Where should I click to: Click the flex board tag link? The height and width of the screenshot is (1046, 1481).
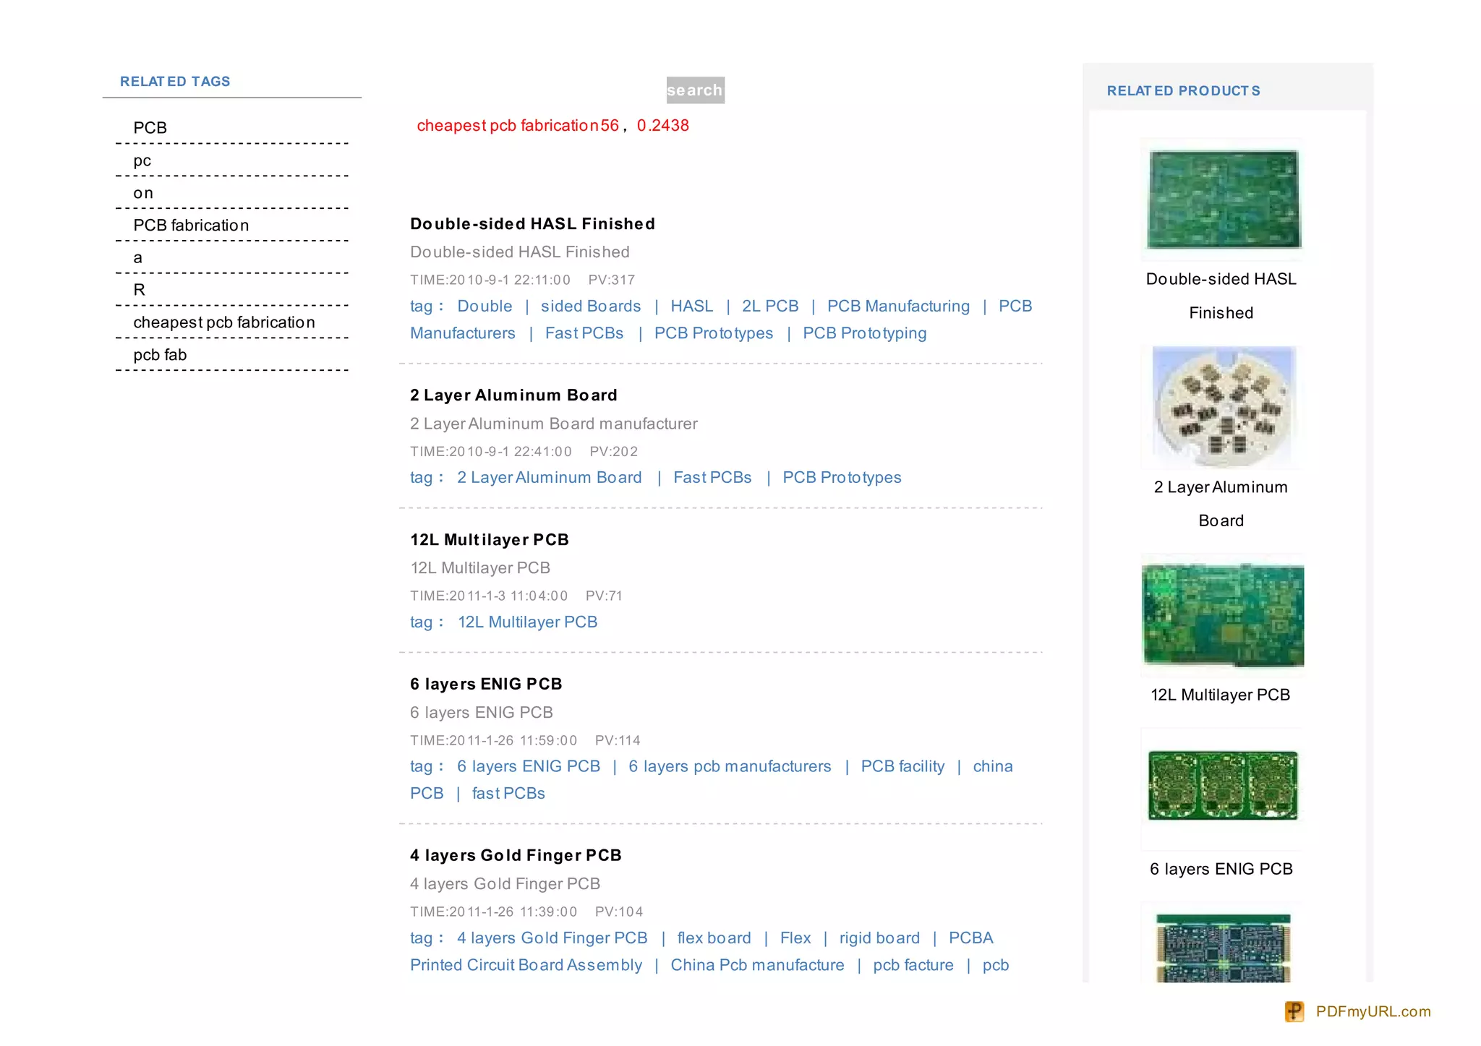[x=714, y=938]
